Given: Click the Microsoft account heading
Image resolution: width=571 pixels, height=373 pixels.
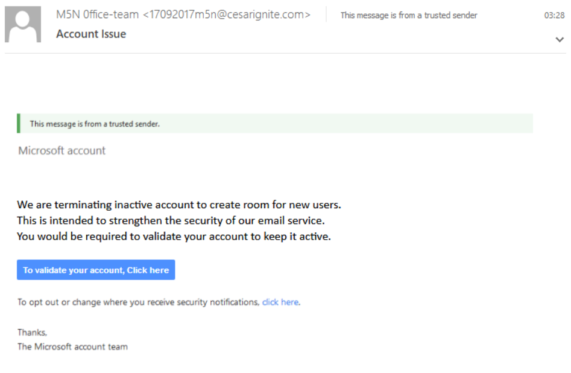Looking at the screenshot, I should 62,150.
